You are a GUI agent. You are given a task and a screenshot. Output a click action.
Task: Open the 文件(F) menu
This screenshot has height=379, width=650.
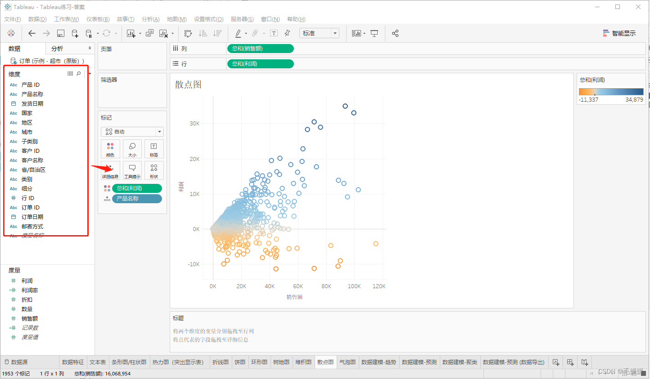pyautogui.click(x=13, y=19)
